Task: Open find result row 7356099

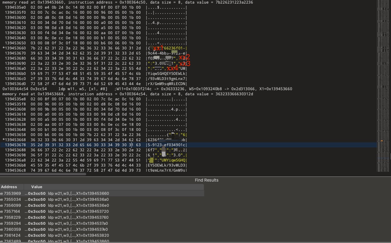Action: [102, 206]
